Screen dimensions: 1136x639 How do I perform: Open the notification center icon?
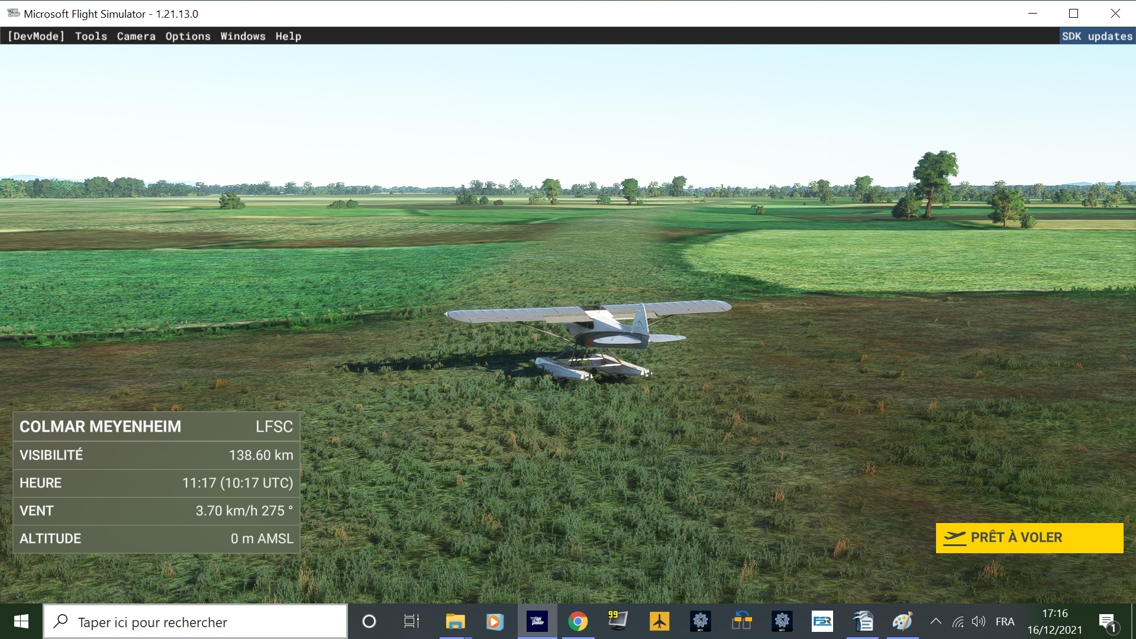[x=1108, y=622]
